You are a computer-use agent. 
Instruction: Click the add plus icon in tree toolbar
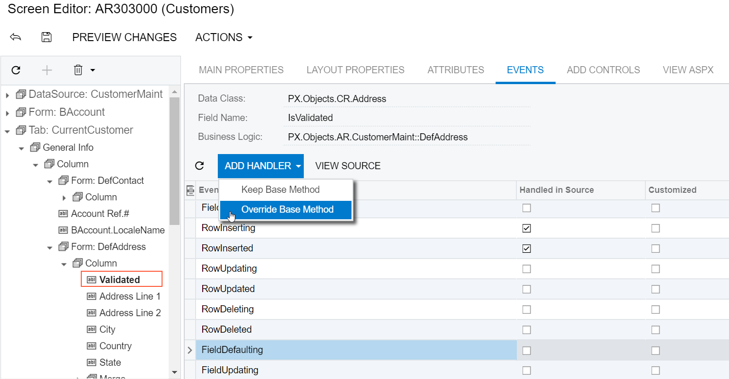click(47, 70)
